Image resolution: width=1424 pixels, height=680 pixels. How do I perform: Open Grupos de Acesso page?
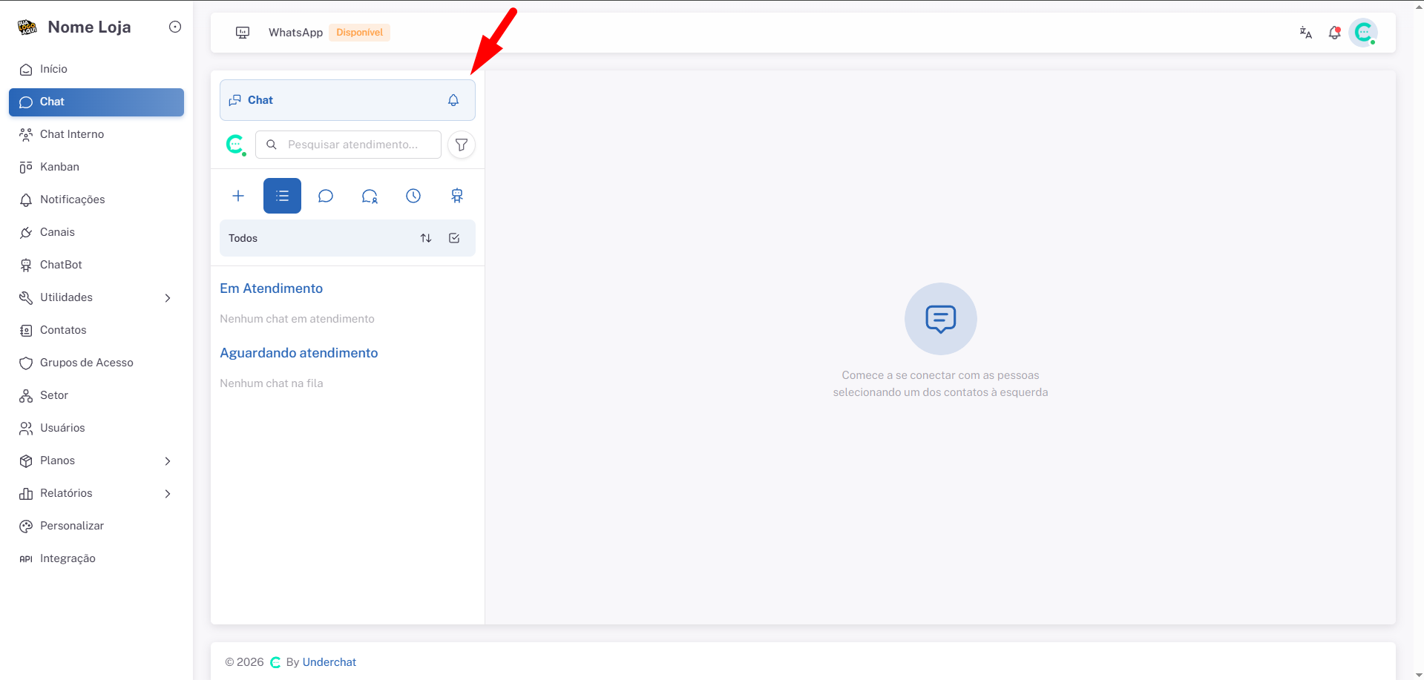tap(96, 363)
